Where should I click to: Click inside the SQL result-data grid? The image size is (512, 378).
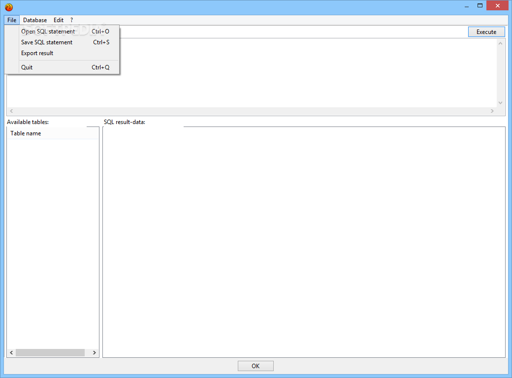304,242
